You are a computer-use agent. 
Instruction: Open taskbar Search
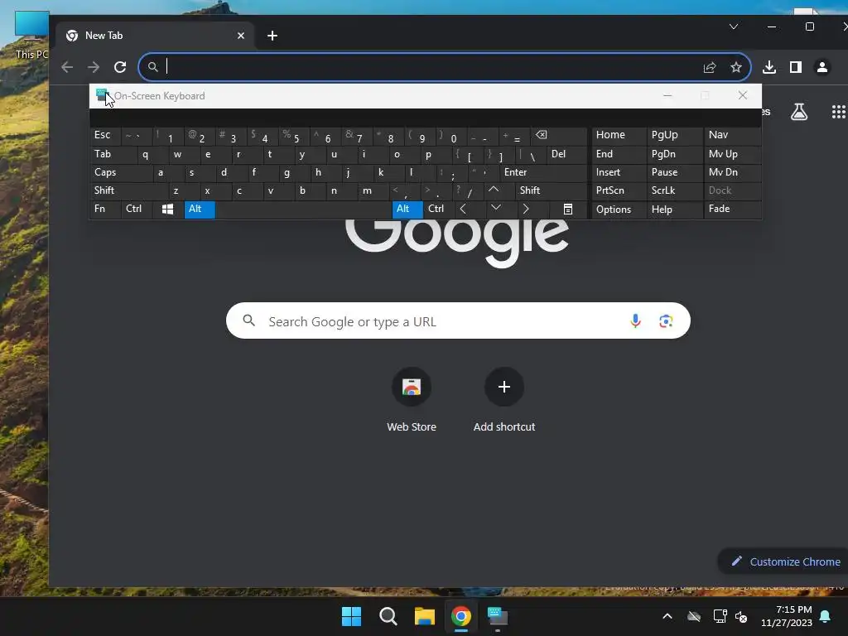(x=388, y=616)
